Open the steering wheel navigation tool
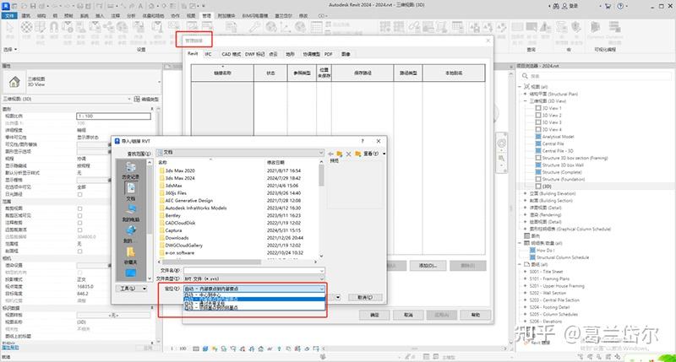This screenshot has height=362, width=676. 501,143
